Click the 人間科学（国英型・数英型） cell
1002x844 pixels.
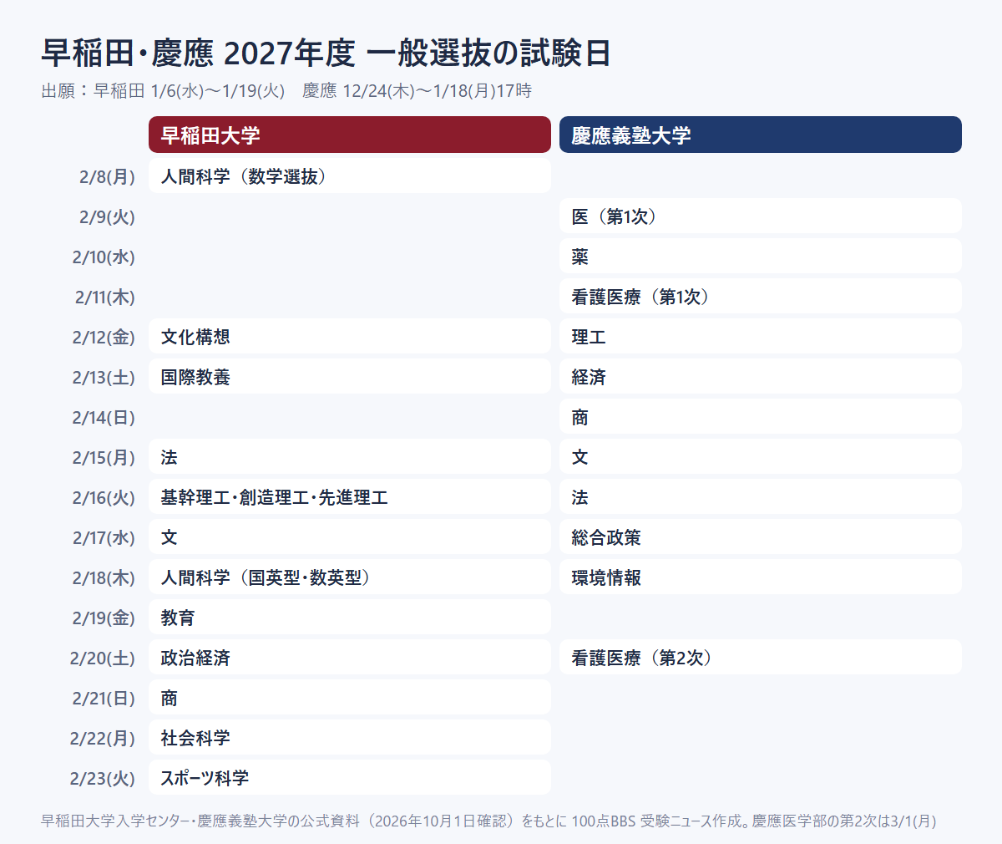coord(350,577)
